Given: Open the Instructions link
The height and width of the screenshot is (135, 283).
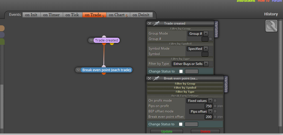Looking at the screenshot, I should click(x=246, y=1).
